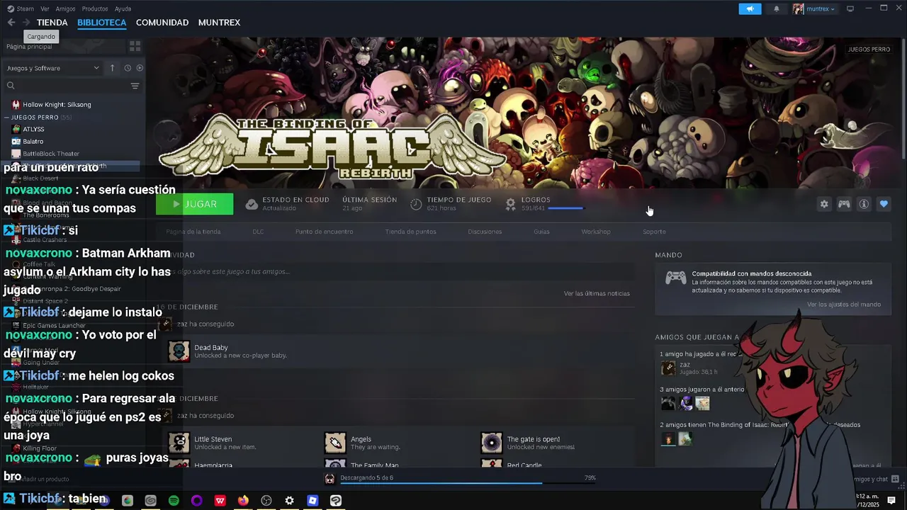Open Amigos menu

pyautogui.click(x=65, y=8)
